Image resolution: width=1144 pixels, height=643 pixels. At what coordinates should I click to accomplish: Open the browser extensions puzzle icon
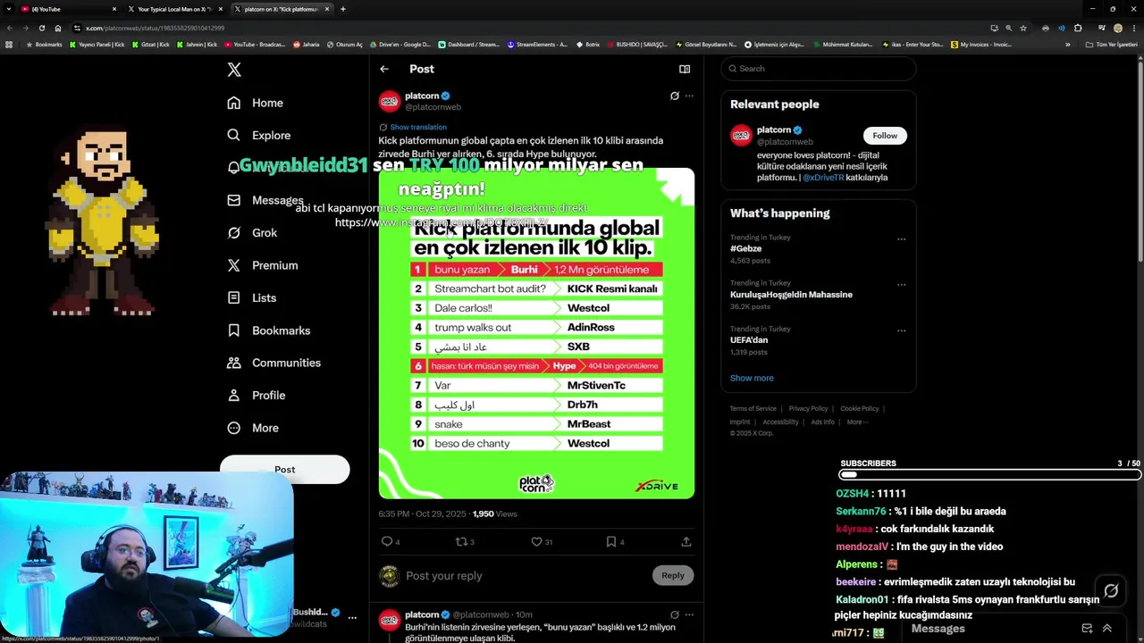(1078, 28)
